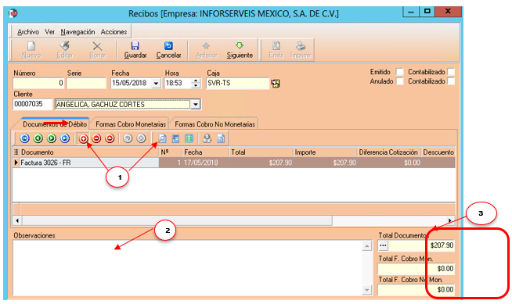The width and height of the screenshot is (512, 304).
Task: Click the last document icon in grid toolbar
Action: point(221,138)
